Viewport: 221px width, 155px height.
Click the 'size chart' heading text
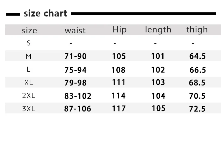point(45,14)
